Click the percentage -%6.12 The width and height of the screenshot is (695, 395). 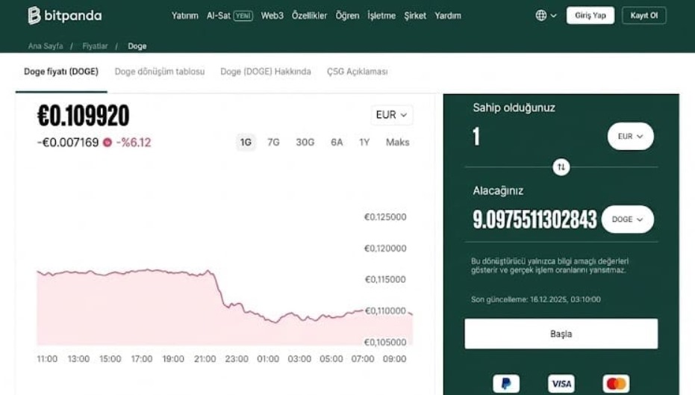coord(134,143)
